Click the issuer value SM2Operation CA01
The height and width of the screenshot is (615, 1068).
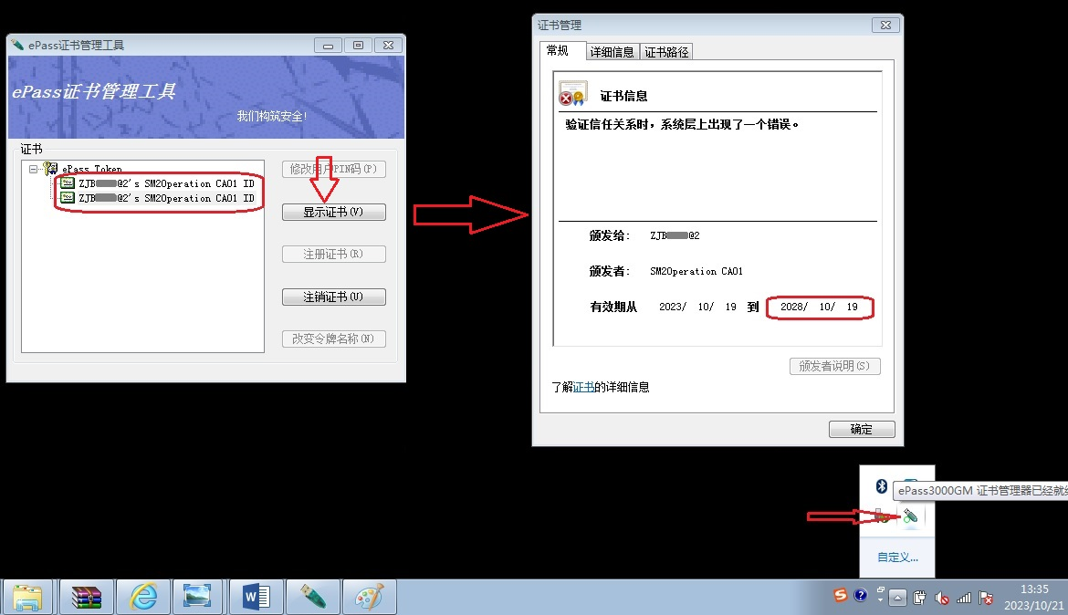click(696, 271)
